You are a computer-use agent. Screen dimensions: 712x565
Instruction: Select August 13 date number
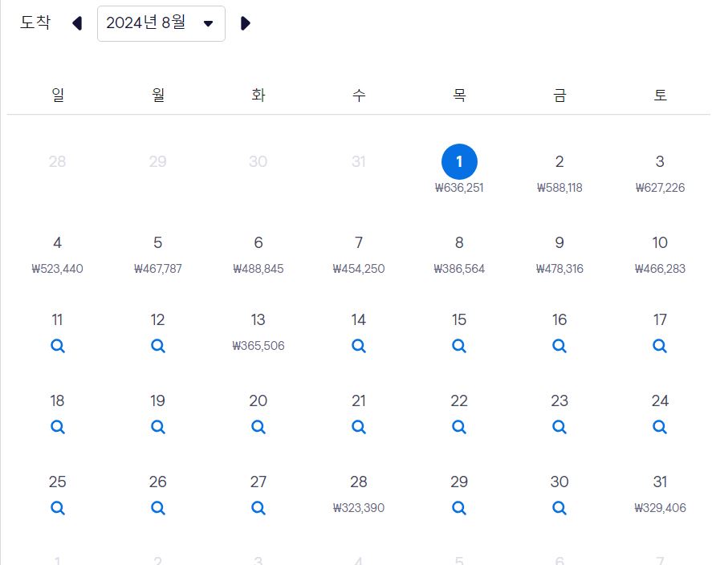[x=258, y=319]
